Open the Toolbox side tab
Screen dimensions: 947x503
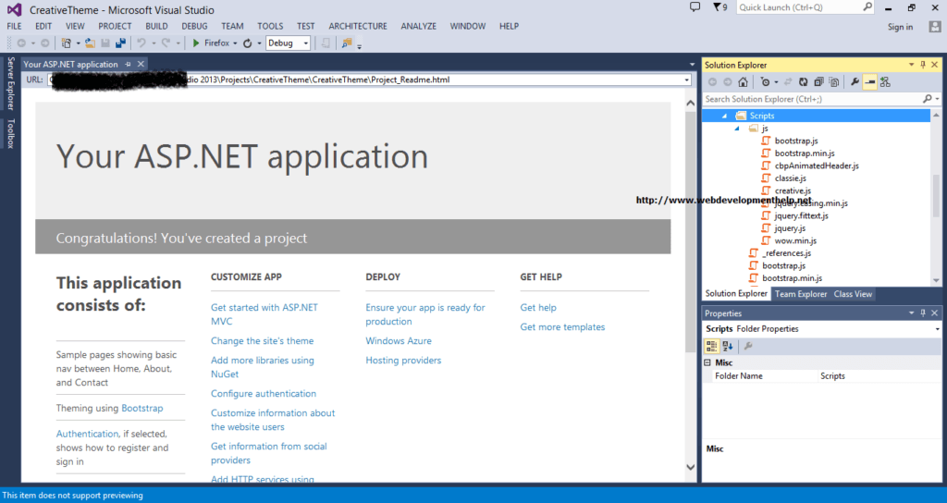10,133
